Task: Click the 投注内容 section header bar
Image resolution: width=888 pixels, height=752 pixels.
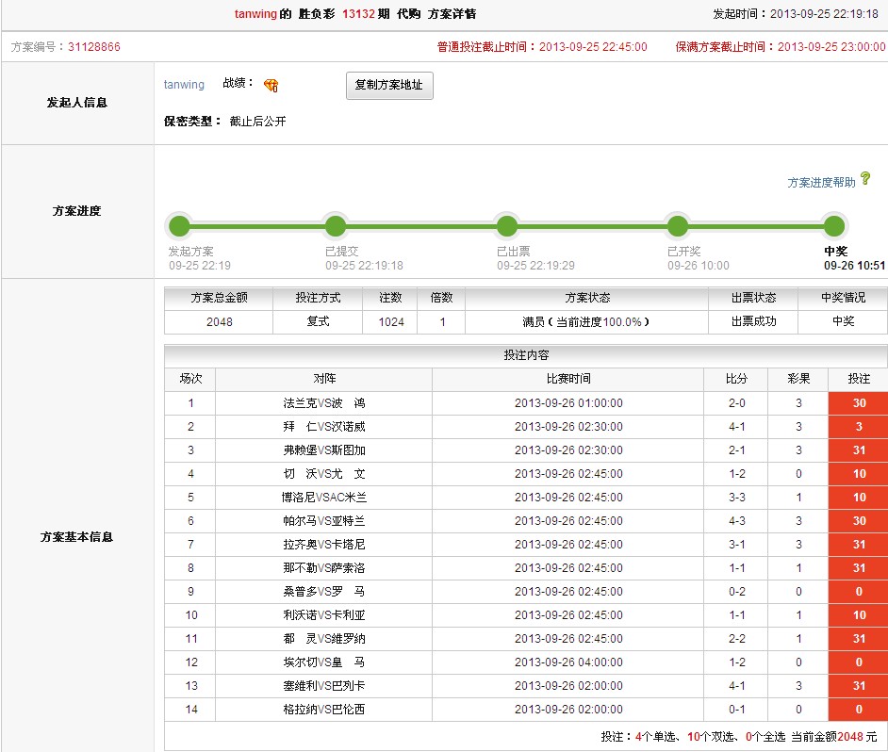Action: click(525, 356)
